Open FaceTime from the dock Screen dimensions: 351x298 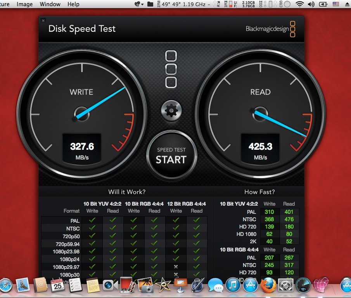[x=110, y=285]
